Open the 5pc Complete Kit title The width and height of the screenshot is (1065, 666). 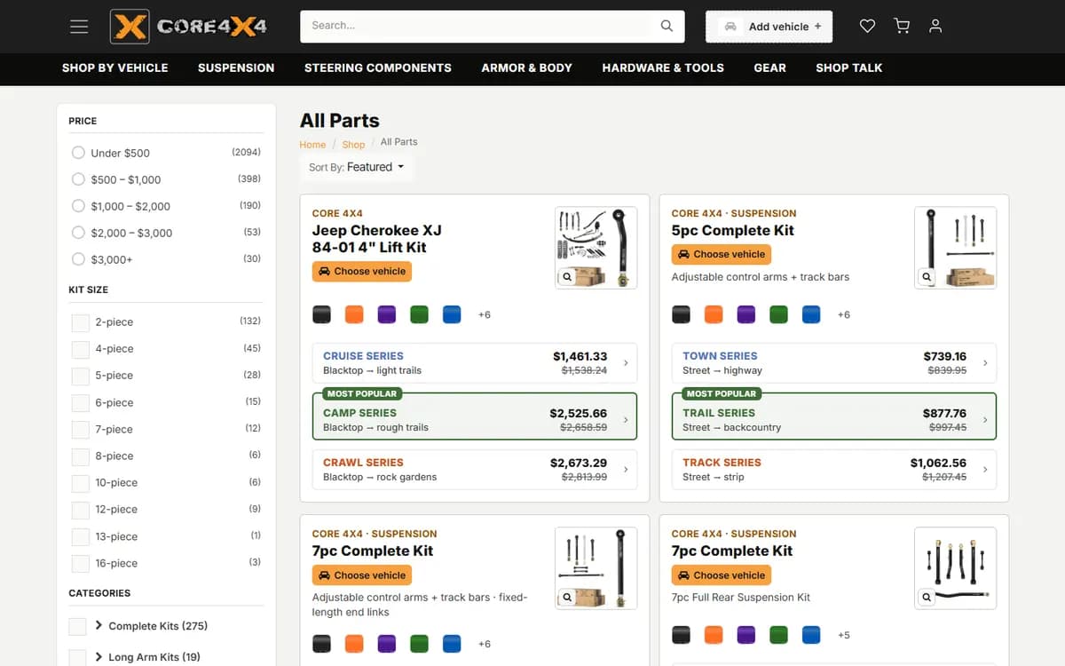coord(733,230)
